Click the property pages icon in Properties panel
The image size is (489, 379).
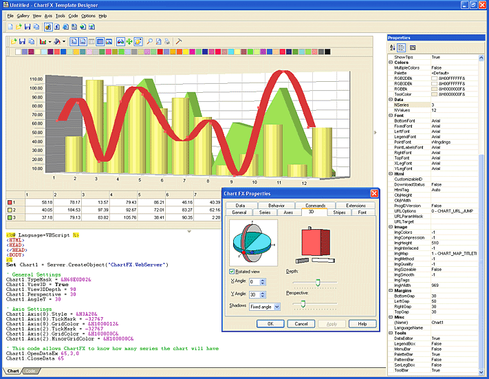413,47
